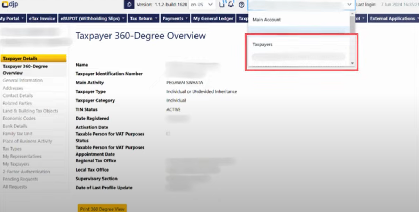Expand the Payments menu
419x212 pixels.
(175, 18)
